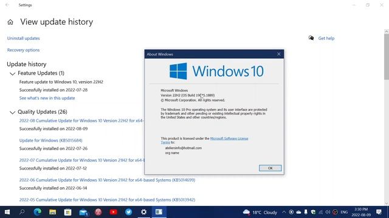Close the About Windows dialog
The height and width of the screenshot is (218, 389).
point(279,54)
